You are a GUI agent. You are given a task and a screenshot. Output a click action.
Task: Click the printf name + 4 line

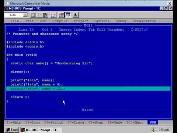pos(37,85)
